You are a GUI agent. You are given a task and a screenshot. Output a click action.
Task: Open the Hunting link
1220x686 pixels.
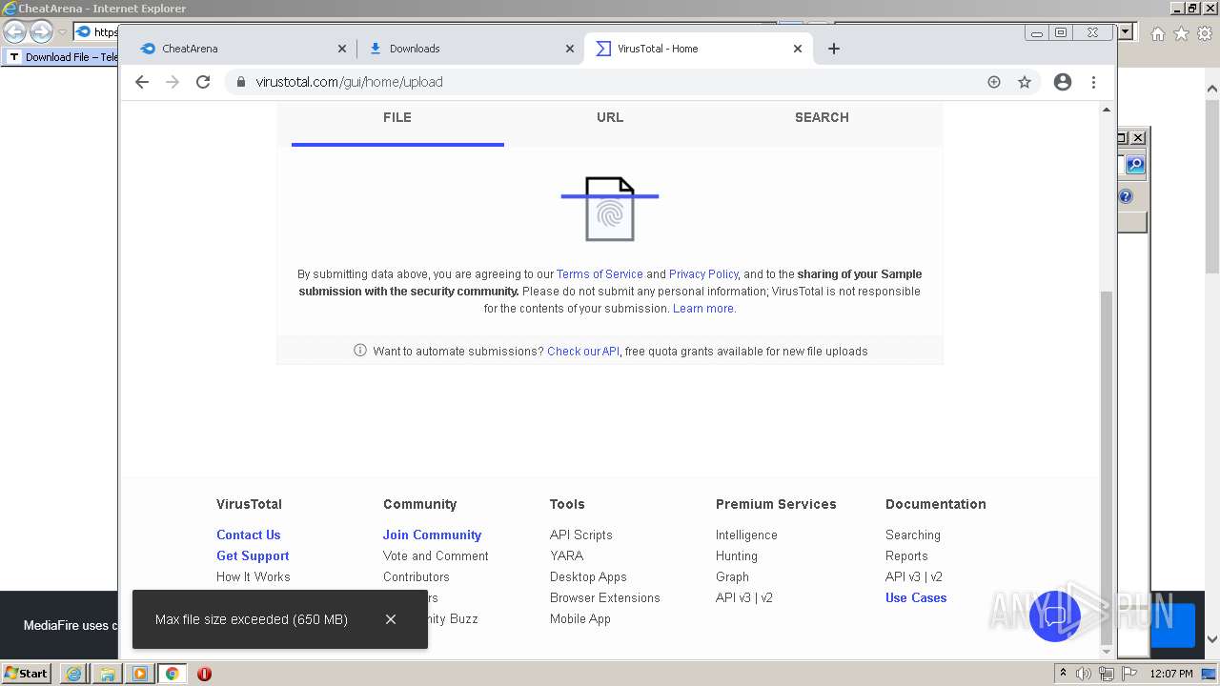point(737,555)
